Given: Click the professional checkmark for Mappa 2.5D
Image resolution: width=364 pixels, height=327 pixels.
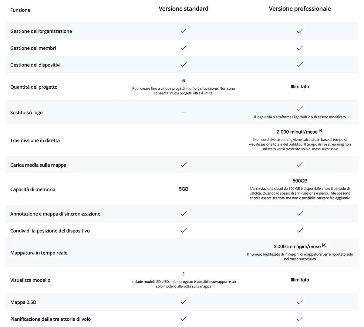Looking at the screenshot, I should pyautogui.click(x=300, y=302).
